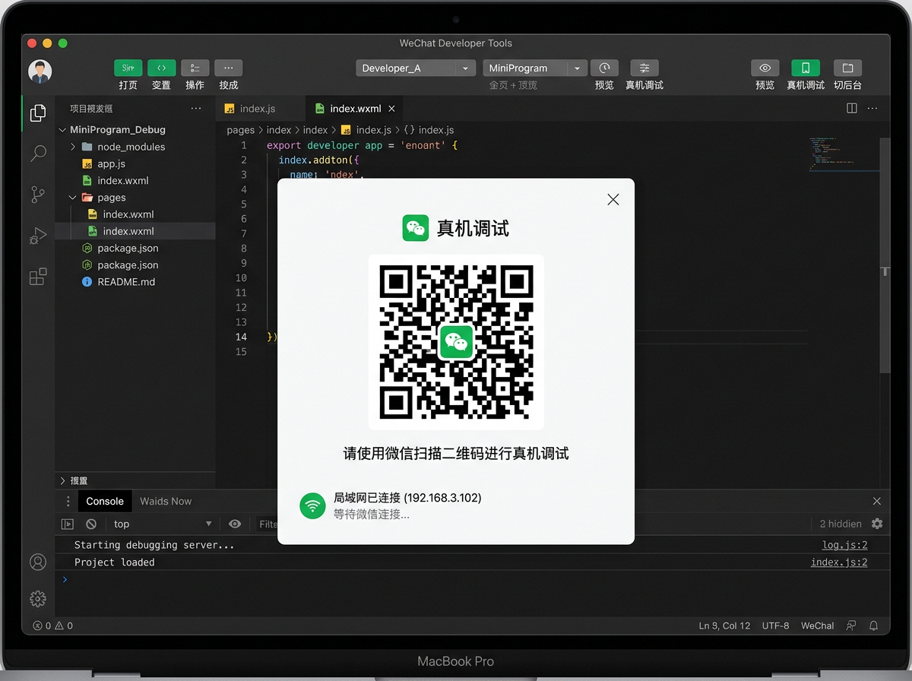Switch to the Console tab
This screenshot has width=912, height=681.
tap(105, 502)
